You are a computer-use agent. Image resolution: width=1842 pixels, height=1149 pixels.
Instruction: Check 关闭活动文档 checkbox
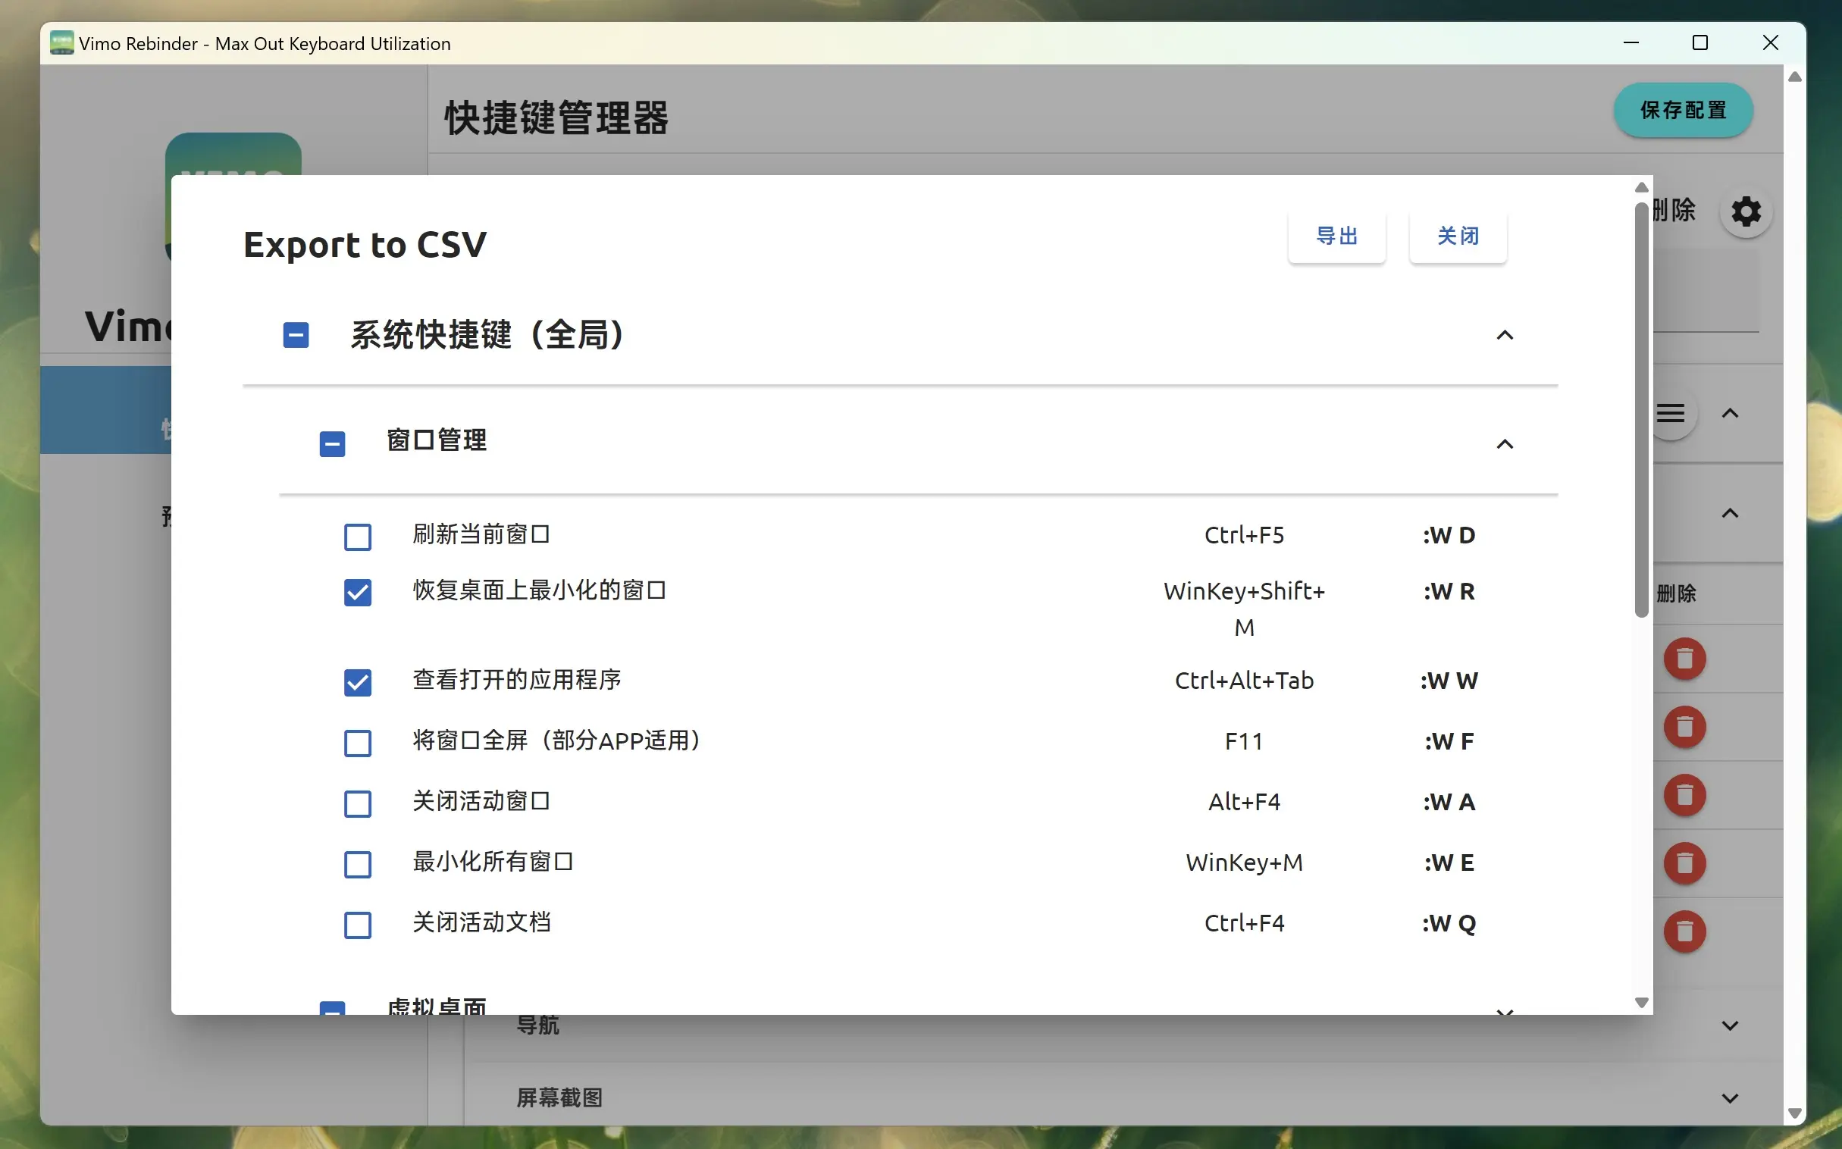click(x=357, y=925)
